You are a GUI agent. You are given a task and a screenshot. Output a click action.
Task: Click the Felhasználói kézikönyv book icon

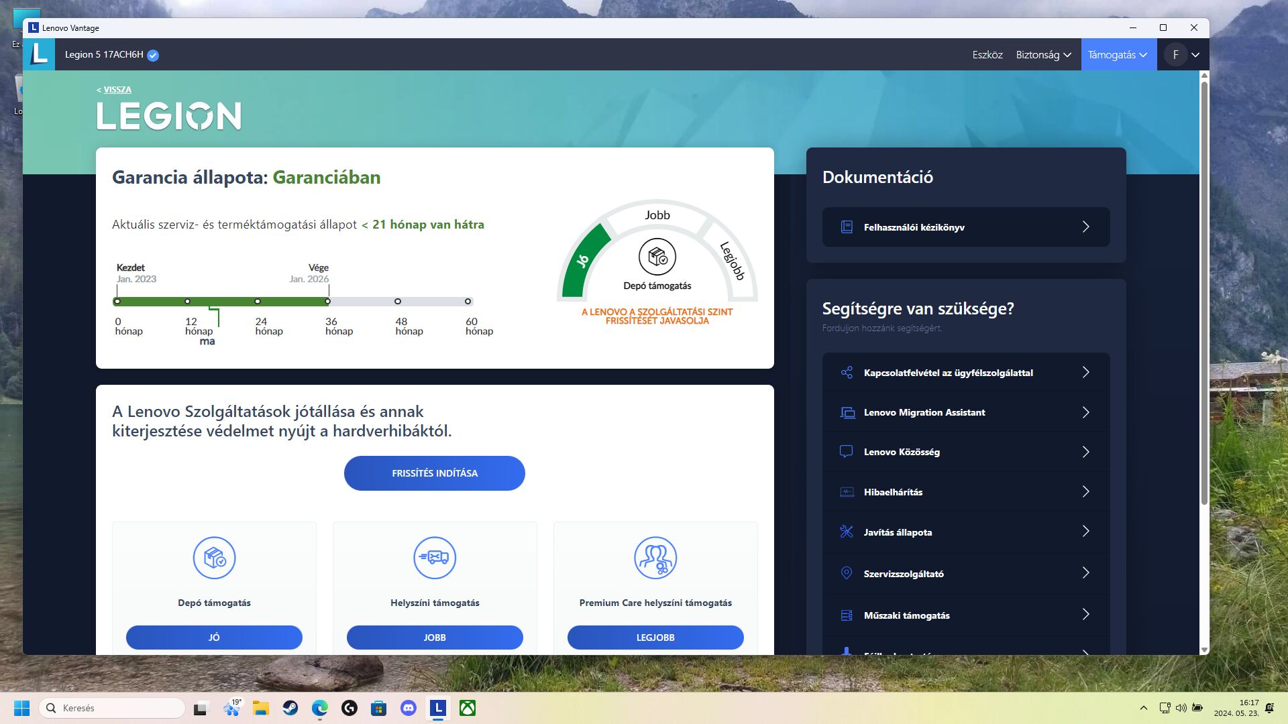[x=847, y=227]
